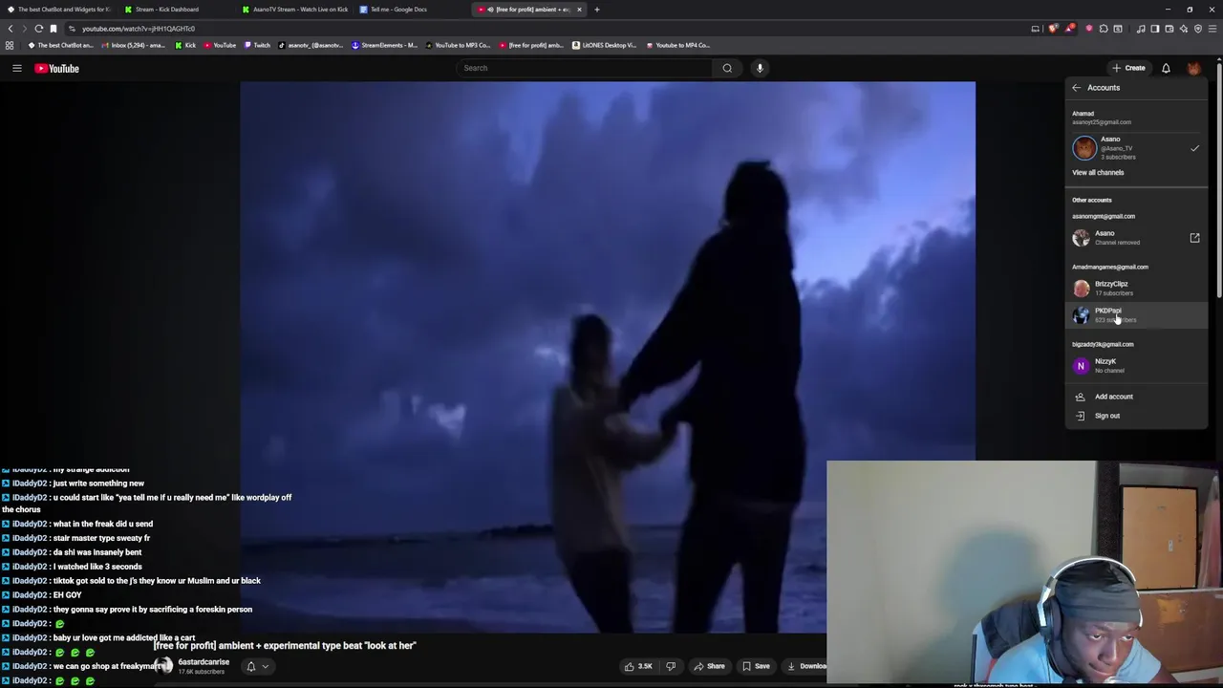This screenshot has height=688, width=1223.
Task: Click View all channels link
Action: click(x=1098, y=173)
